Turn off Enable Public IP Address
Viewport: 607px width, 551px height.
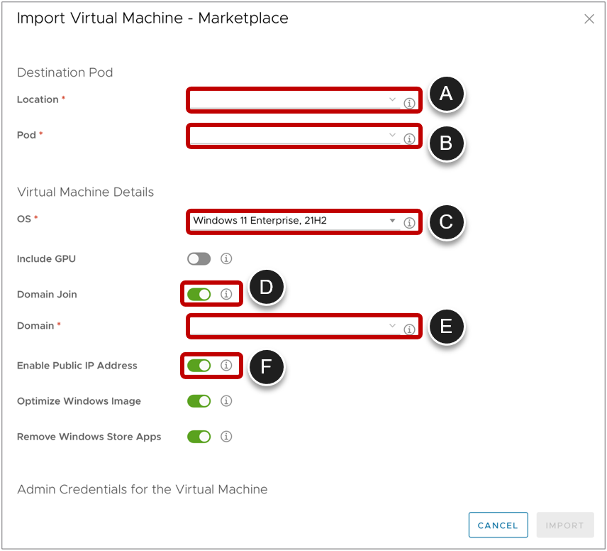pos(198,366)
